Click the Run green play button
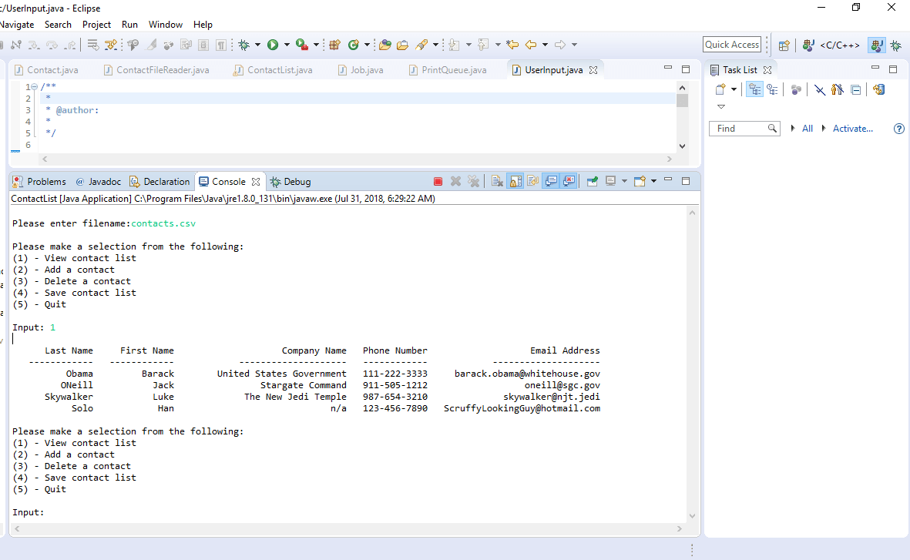 (x=273, y=45)
